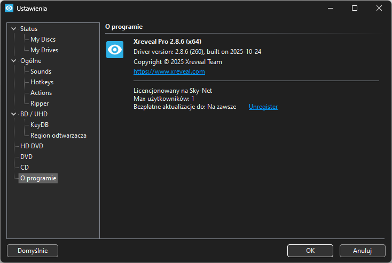
Task: Click the Copyright © 2025 Xreveal Team text
Action: (178, 62)
